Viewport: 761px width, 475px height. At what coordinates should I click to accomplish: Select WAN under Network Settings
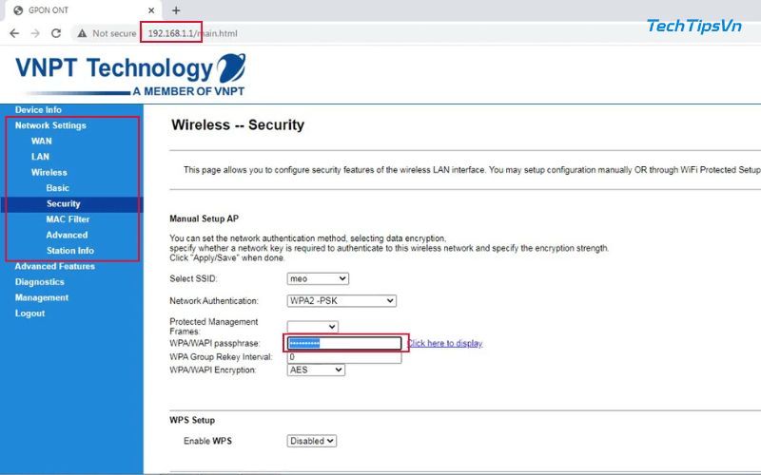click(41, 141)
